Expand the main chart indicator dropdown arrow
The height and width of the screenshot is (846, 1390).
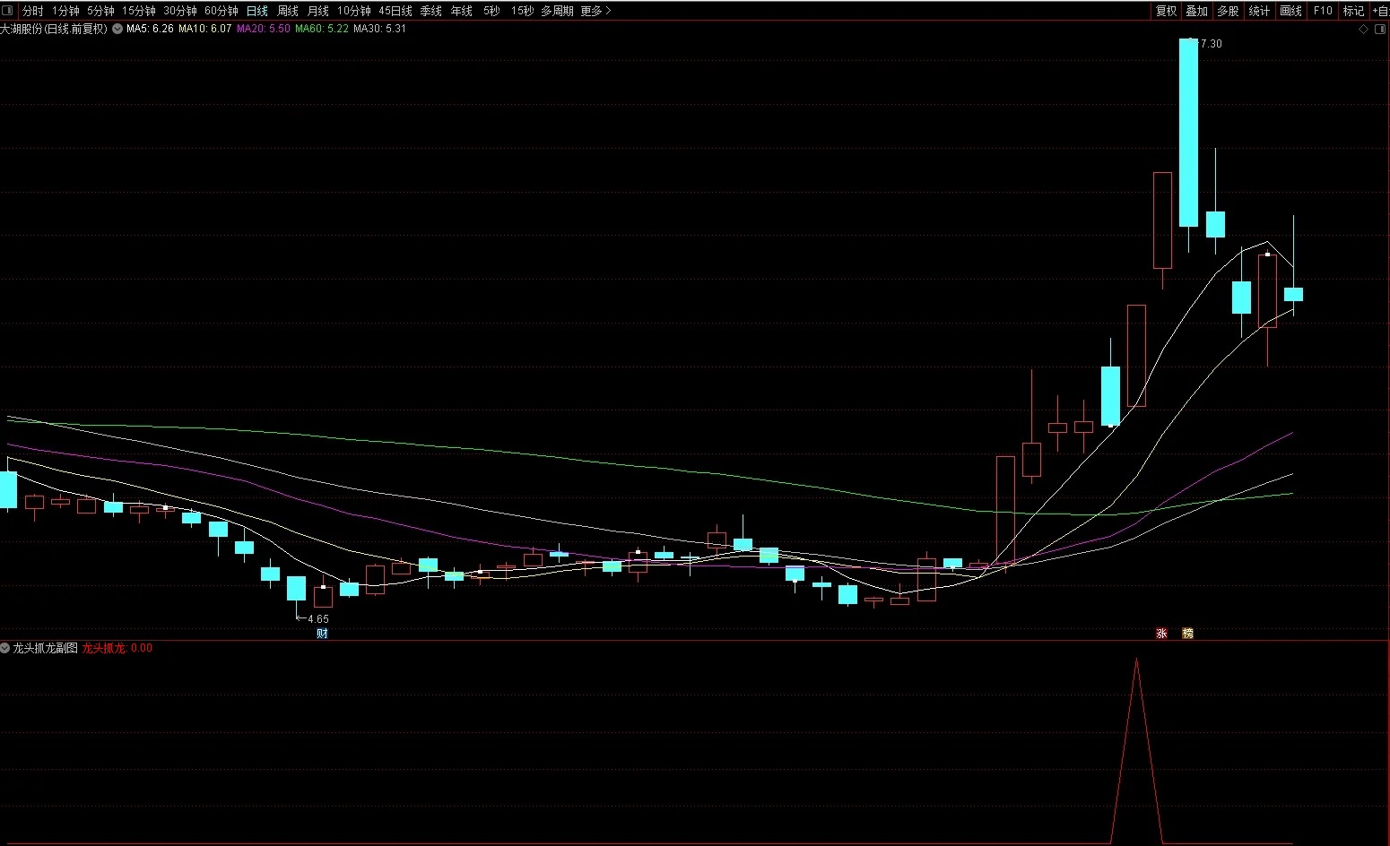(117, 29)
